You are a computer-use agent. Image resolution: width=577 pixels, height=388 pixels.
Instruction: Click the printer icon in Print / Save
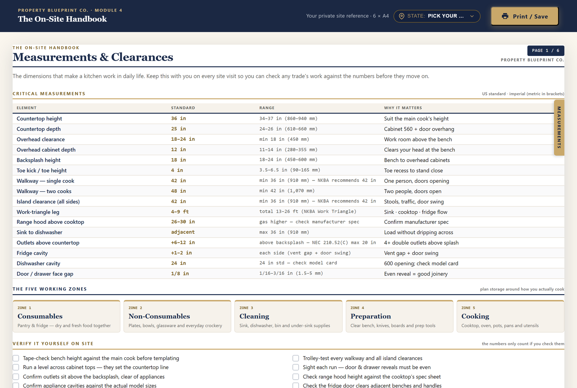(505, 16)
